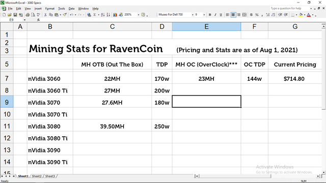Apply currency style formatting
This screenshot has width=326, height=183.
(x=251, y=15)
